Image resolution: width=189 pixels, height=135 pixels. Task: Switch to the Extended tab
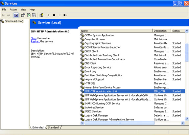pyautogui.click(x=38, y=127)
